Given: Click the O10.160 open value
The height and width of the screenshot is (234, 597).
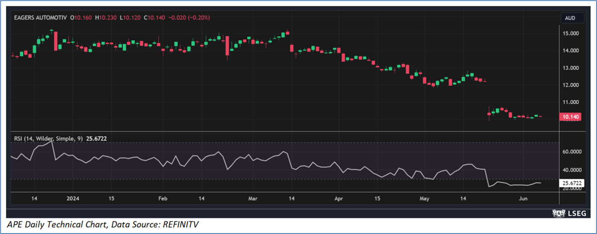Looking at the screenshot, I should (82, 18).
